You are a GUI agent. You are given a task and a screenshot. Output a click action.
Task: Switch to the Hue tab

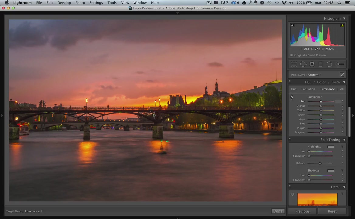pyautogui.click(x=294, y=89)
